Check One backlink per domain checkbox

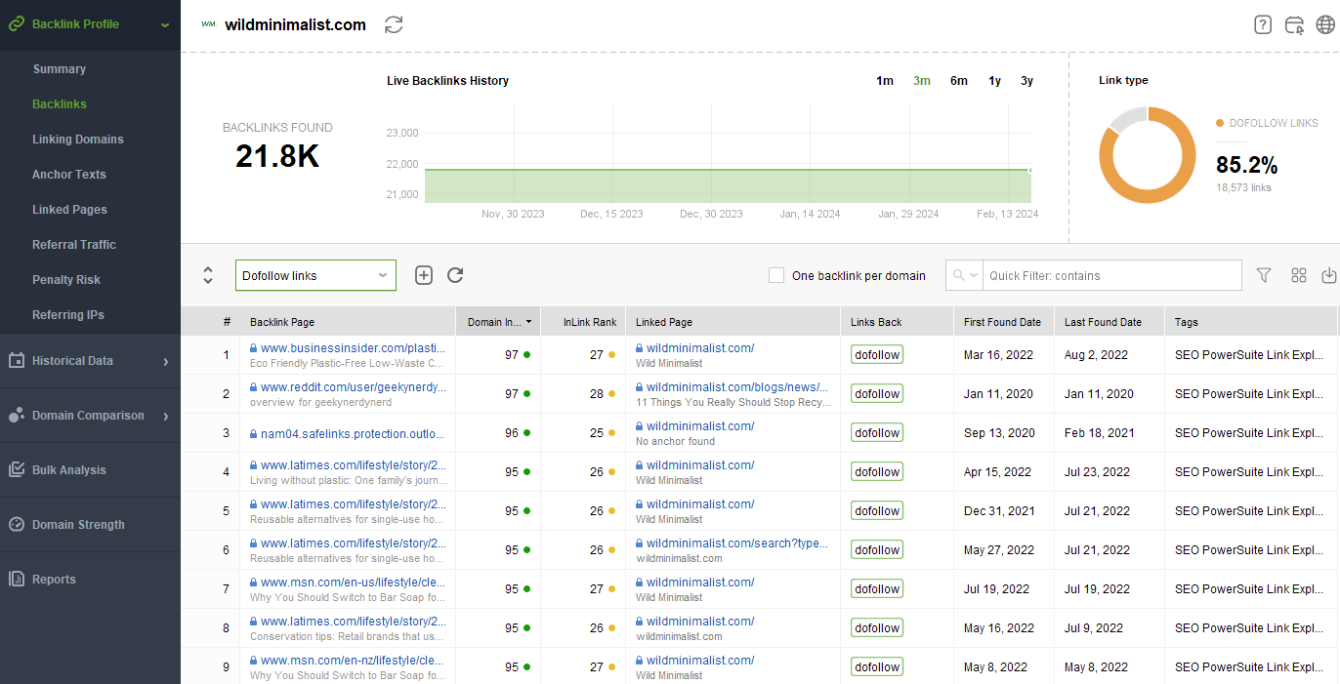coord(776,275)
